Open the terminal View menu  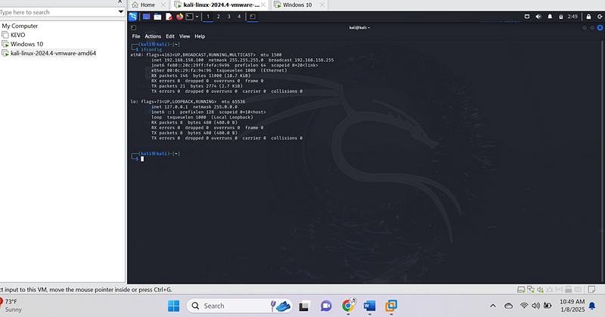(185, 36)
